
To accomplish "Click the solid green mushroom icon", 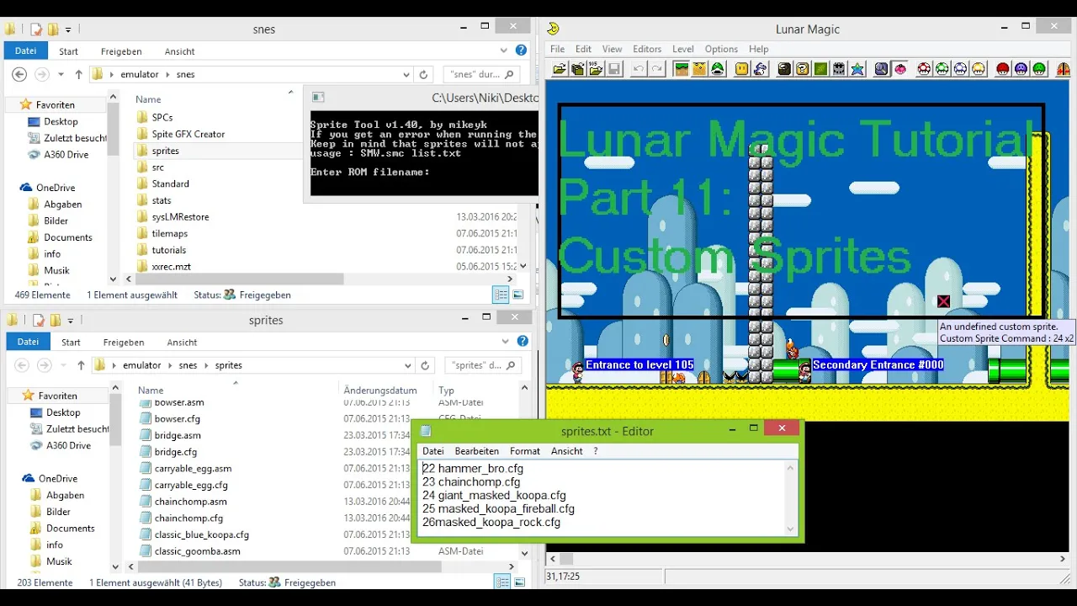I will tap(1039, 69).
